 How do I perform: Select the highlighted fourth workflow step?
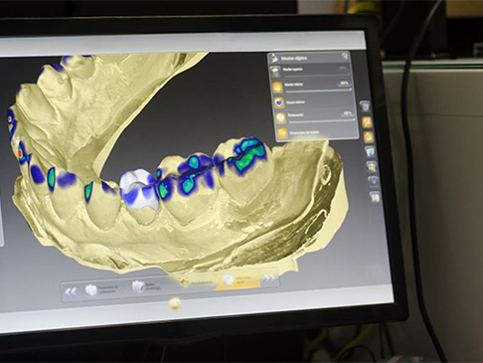pos(239,280)
